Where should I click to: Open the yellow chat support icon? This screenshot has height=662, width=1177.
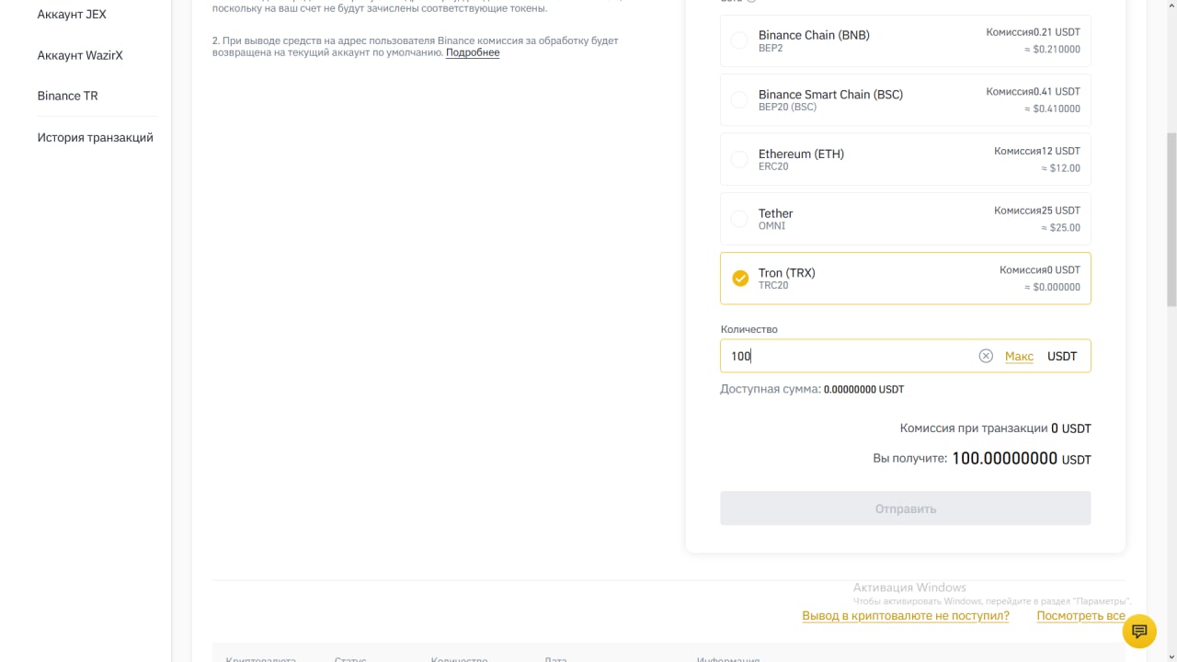1139,631
